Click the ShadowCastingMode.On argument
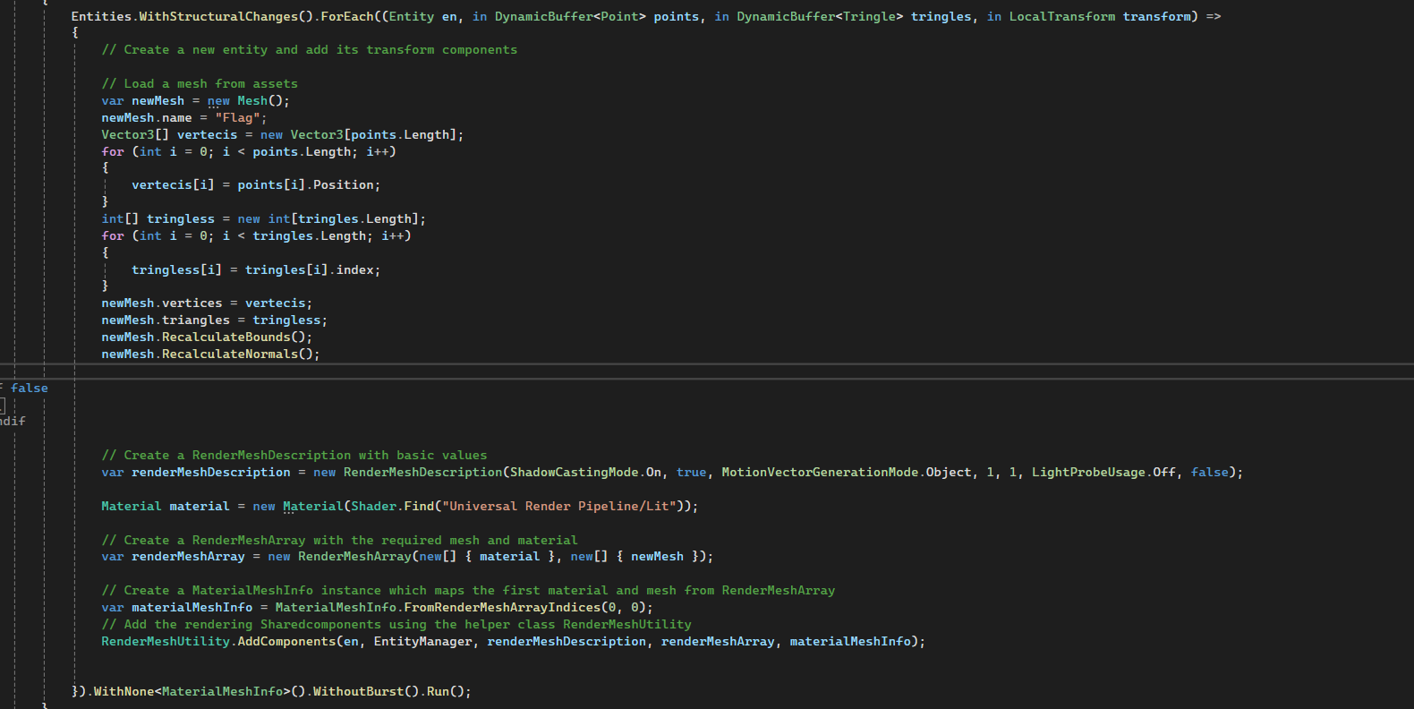The width and height of the screenshot is (1414, 709). coord(586,473)
